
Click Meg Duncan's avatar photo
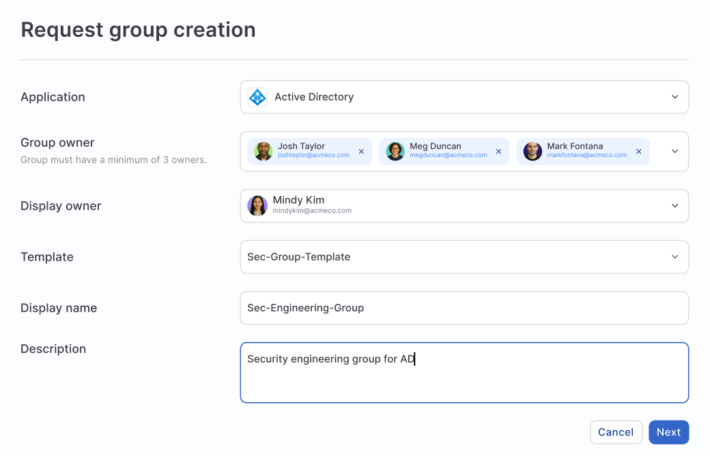(395, 151)
